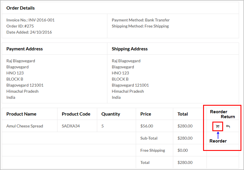Click the Date Added 24/10/2016 text
This screenshot has height=170, width=244.
click(29, 32)
